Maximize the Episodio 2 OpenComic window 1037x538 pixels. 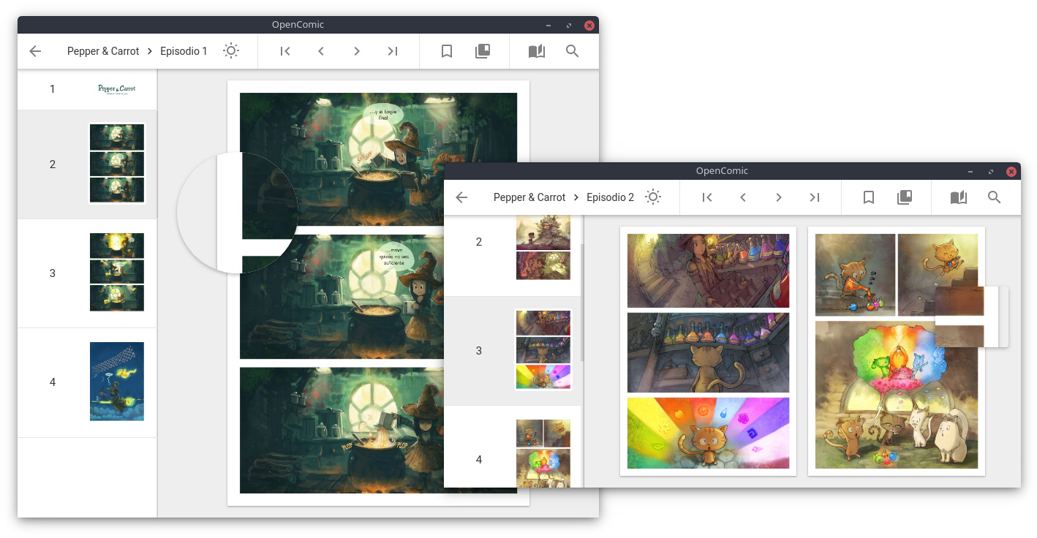tap(991, 171)
